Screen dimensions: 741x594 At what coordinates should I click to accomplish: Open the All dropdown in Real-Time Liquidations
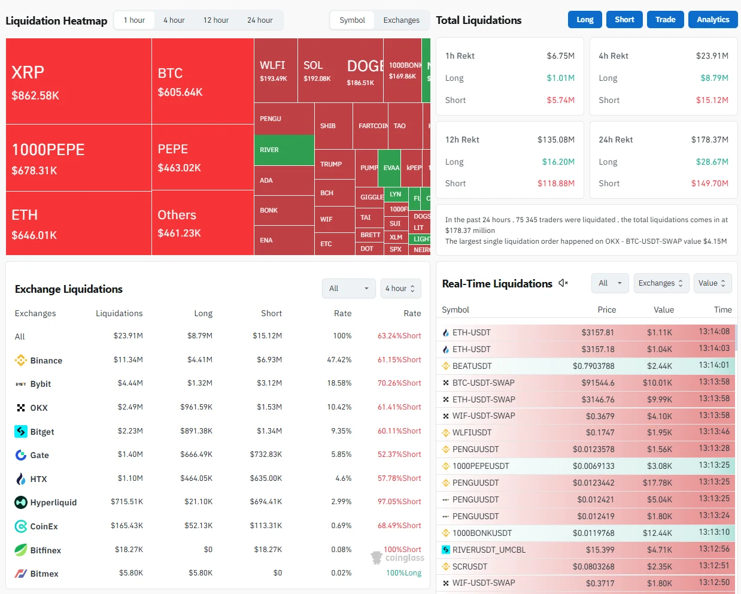click(x=611, y=283)
